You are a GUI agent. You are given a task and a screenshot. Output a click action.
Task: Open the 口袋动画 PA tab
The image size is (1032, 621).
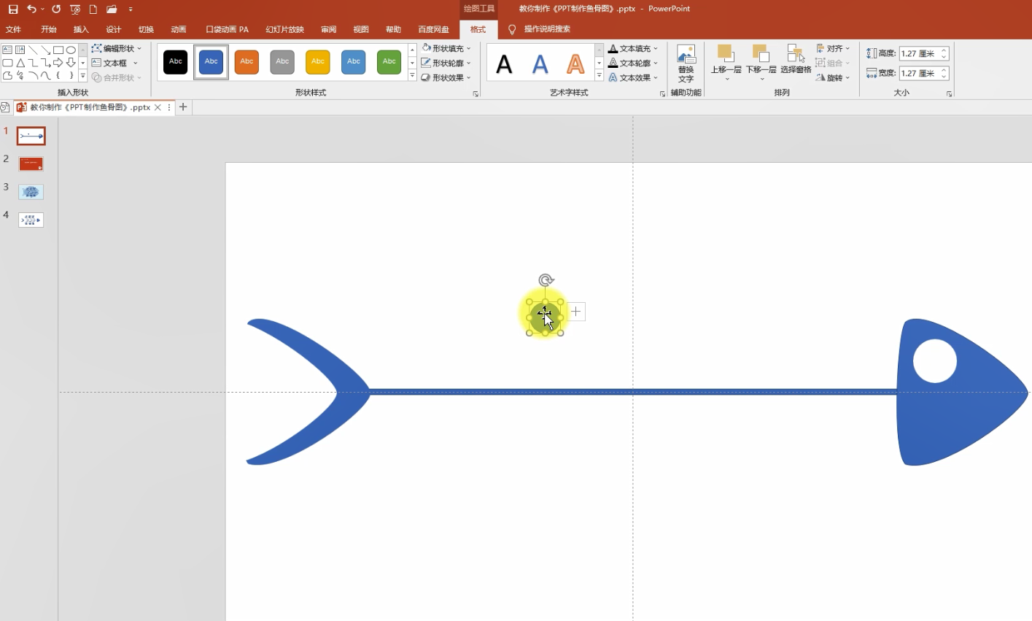click(227, 30)
